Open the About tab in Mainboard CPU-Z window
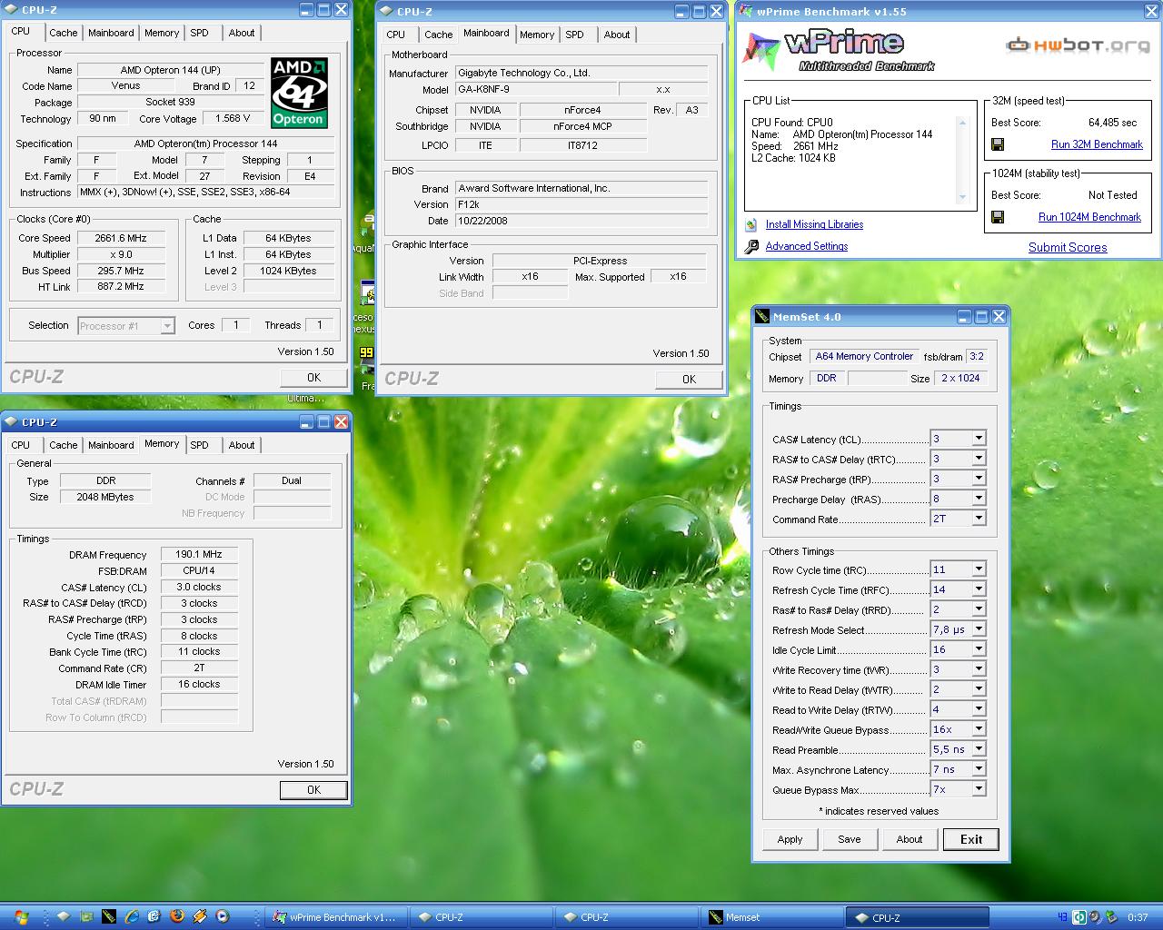This screenshot has height=930, width=1163. tap(617, 35)
